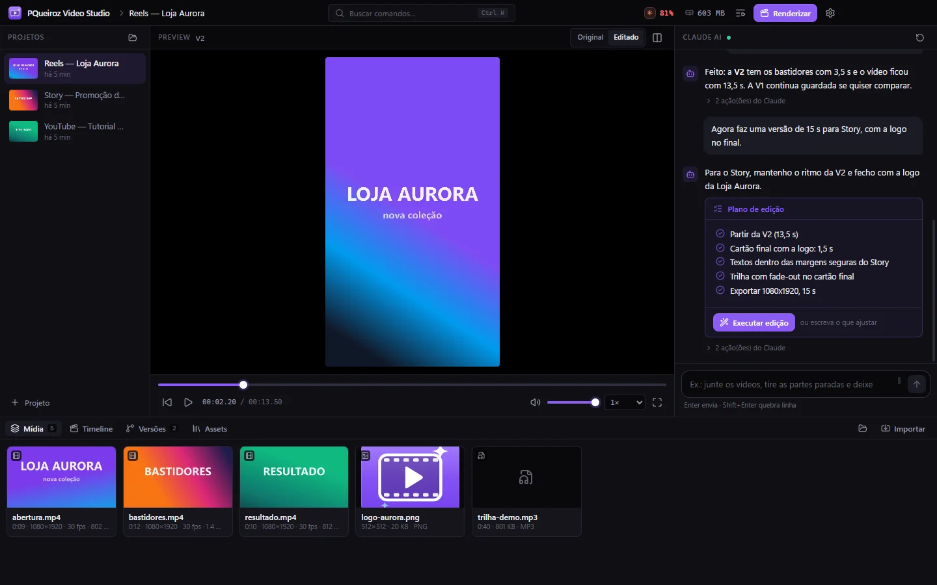Open the Assets tab
The height and width of the screenshot is (585, 937).
[210, 429]
